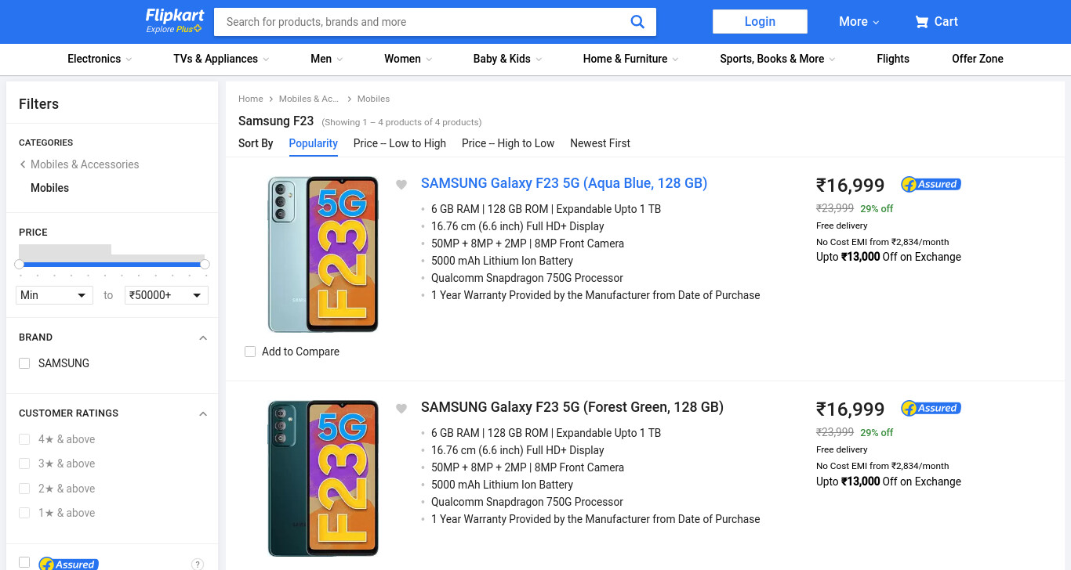
Task: Click the Login button
Action: (760, 22)
